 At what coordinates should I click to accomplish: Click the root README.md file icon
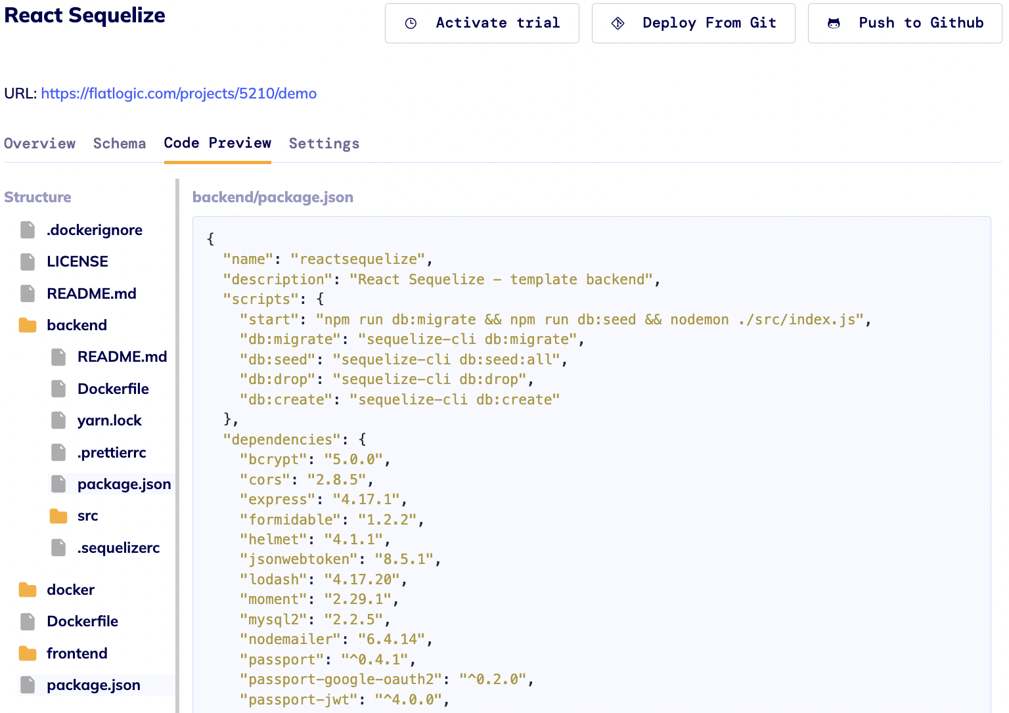point(28,293)
